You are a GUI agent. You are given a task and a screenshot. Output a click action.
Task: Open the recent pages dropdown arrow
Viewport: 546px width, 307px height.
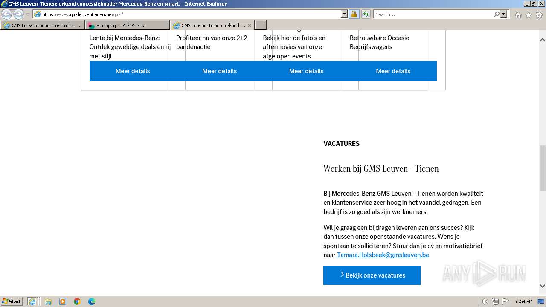(28, 14)
